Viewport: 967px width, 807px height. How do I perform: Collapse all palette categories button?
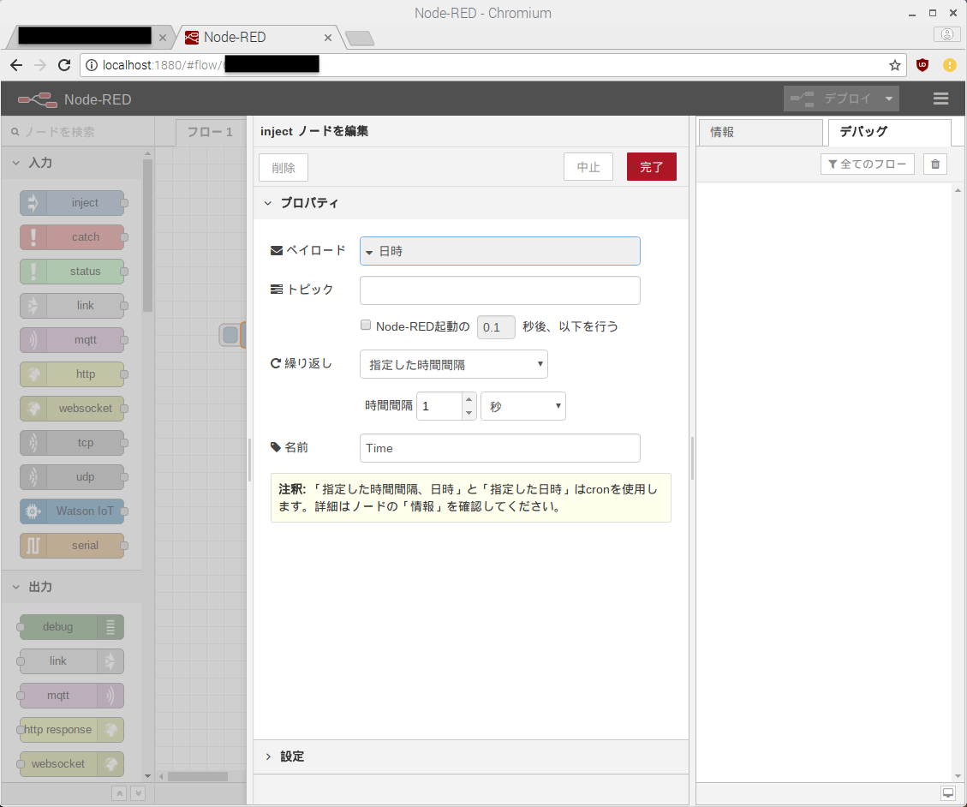(119, 793)
